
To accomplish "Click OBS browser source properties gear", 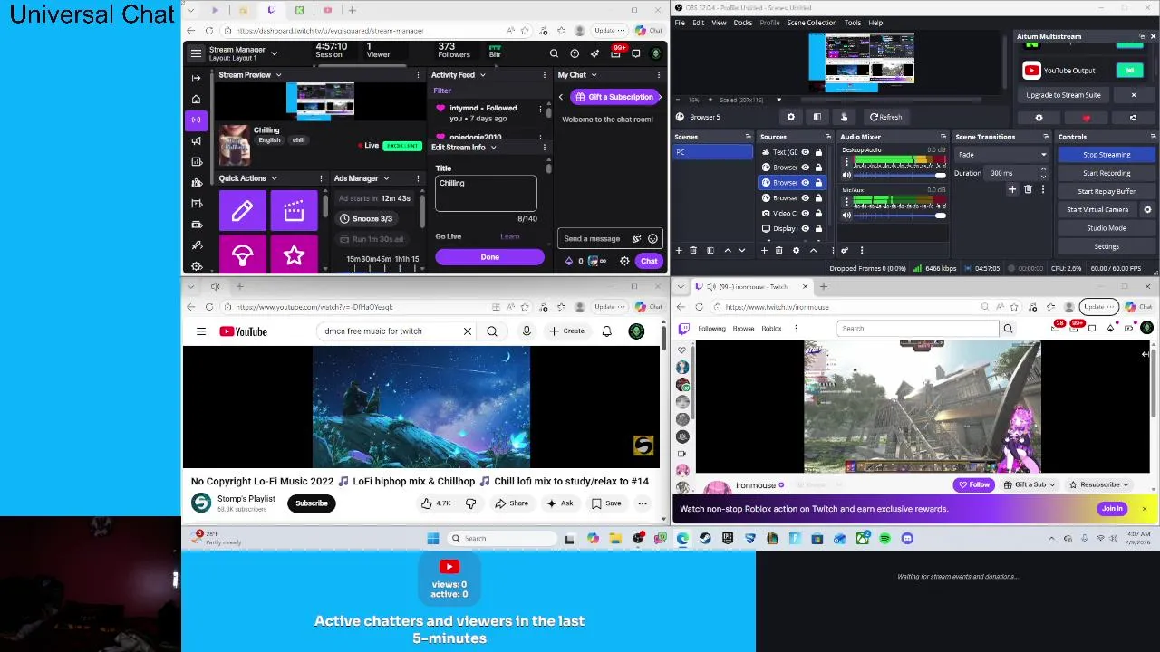I will [x=790, y=117].
